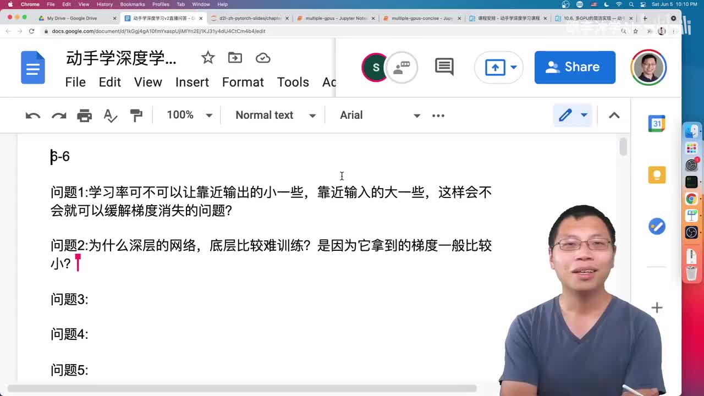Open the Apple menu
The height and width of the screenshot is (396, 704).
[x=10, y=4]
